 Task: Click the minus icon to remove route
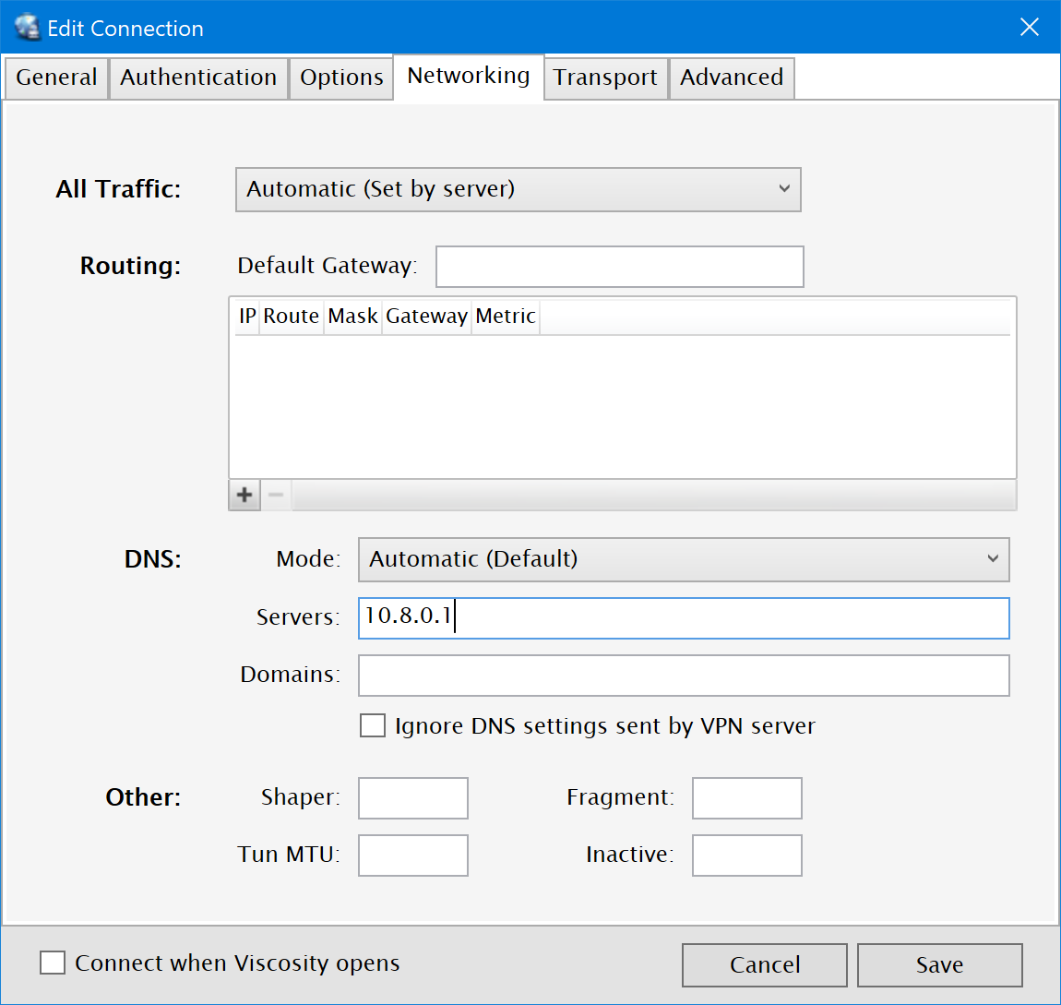tap(275, 495)
